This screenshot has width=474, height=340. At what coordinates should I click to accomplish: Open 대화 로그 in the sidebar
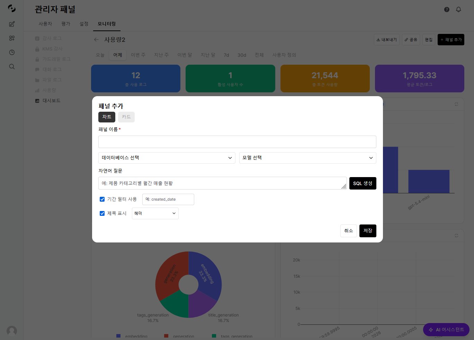click(x=48, y=70)
